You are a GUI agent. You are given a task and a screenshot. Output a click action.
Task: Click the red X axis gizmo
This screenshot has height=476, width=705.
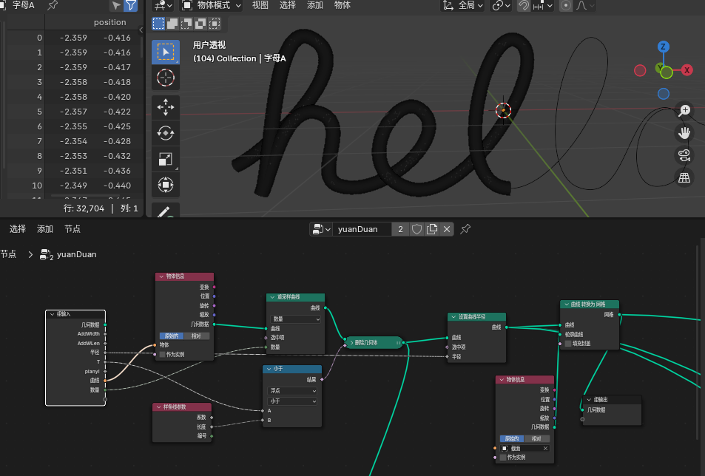coord(687,70)
